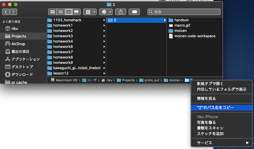Expand homework1 via its disclosure arrow

click(x=104, y=25)
